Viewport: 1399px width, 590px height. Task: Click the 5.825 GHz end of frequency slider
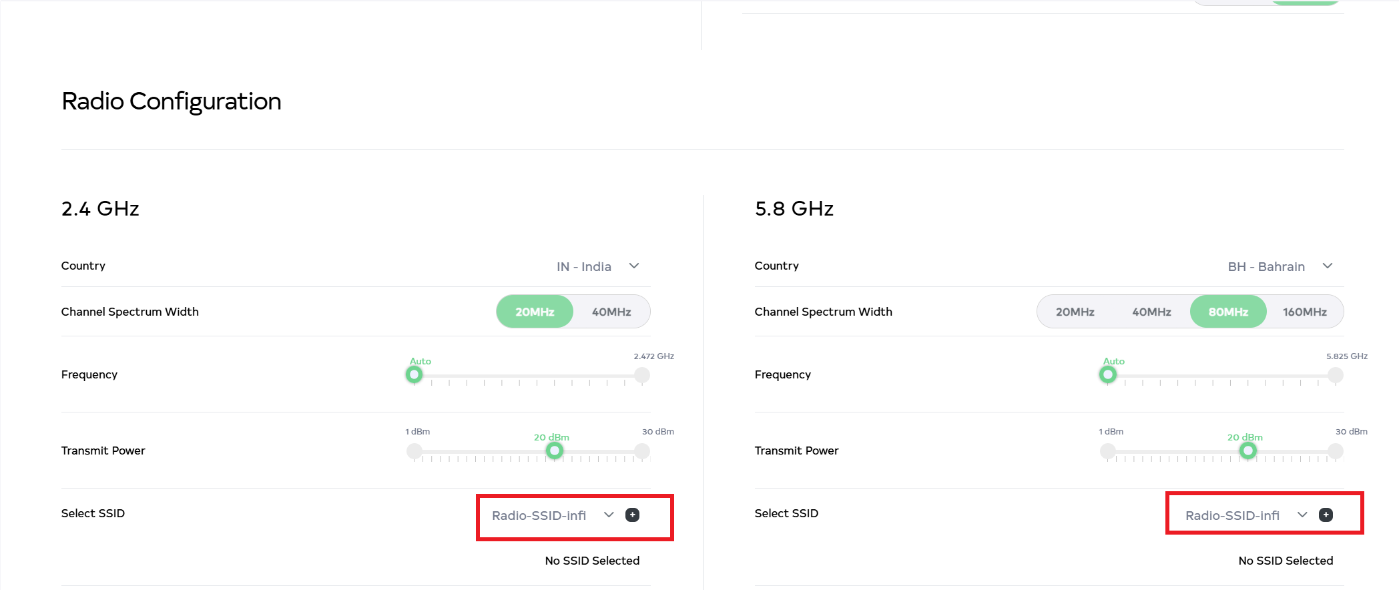(x=1336, y=375)
